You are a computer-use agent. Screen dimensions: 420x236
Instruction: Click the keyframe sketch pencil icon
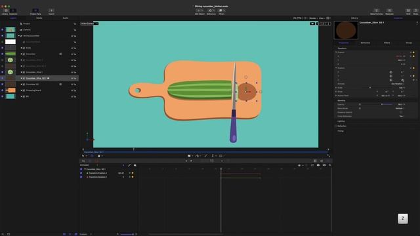coord(129,165)
